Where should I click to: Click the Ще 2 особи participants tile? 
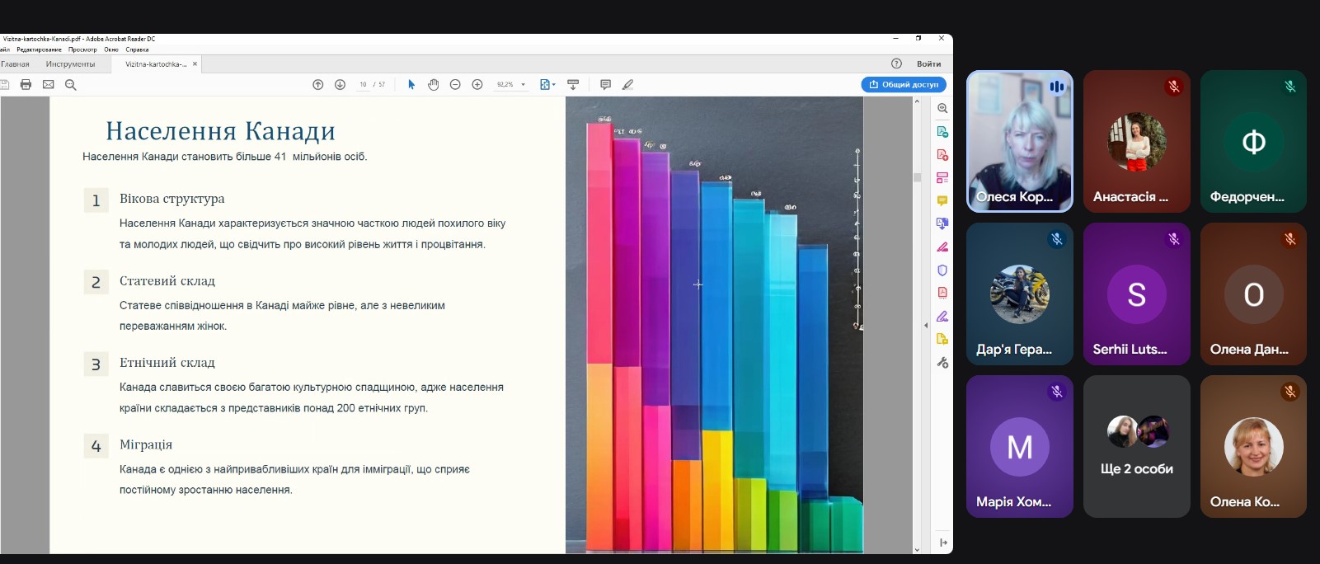coord(1136,447)
